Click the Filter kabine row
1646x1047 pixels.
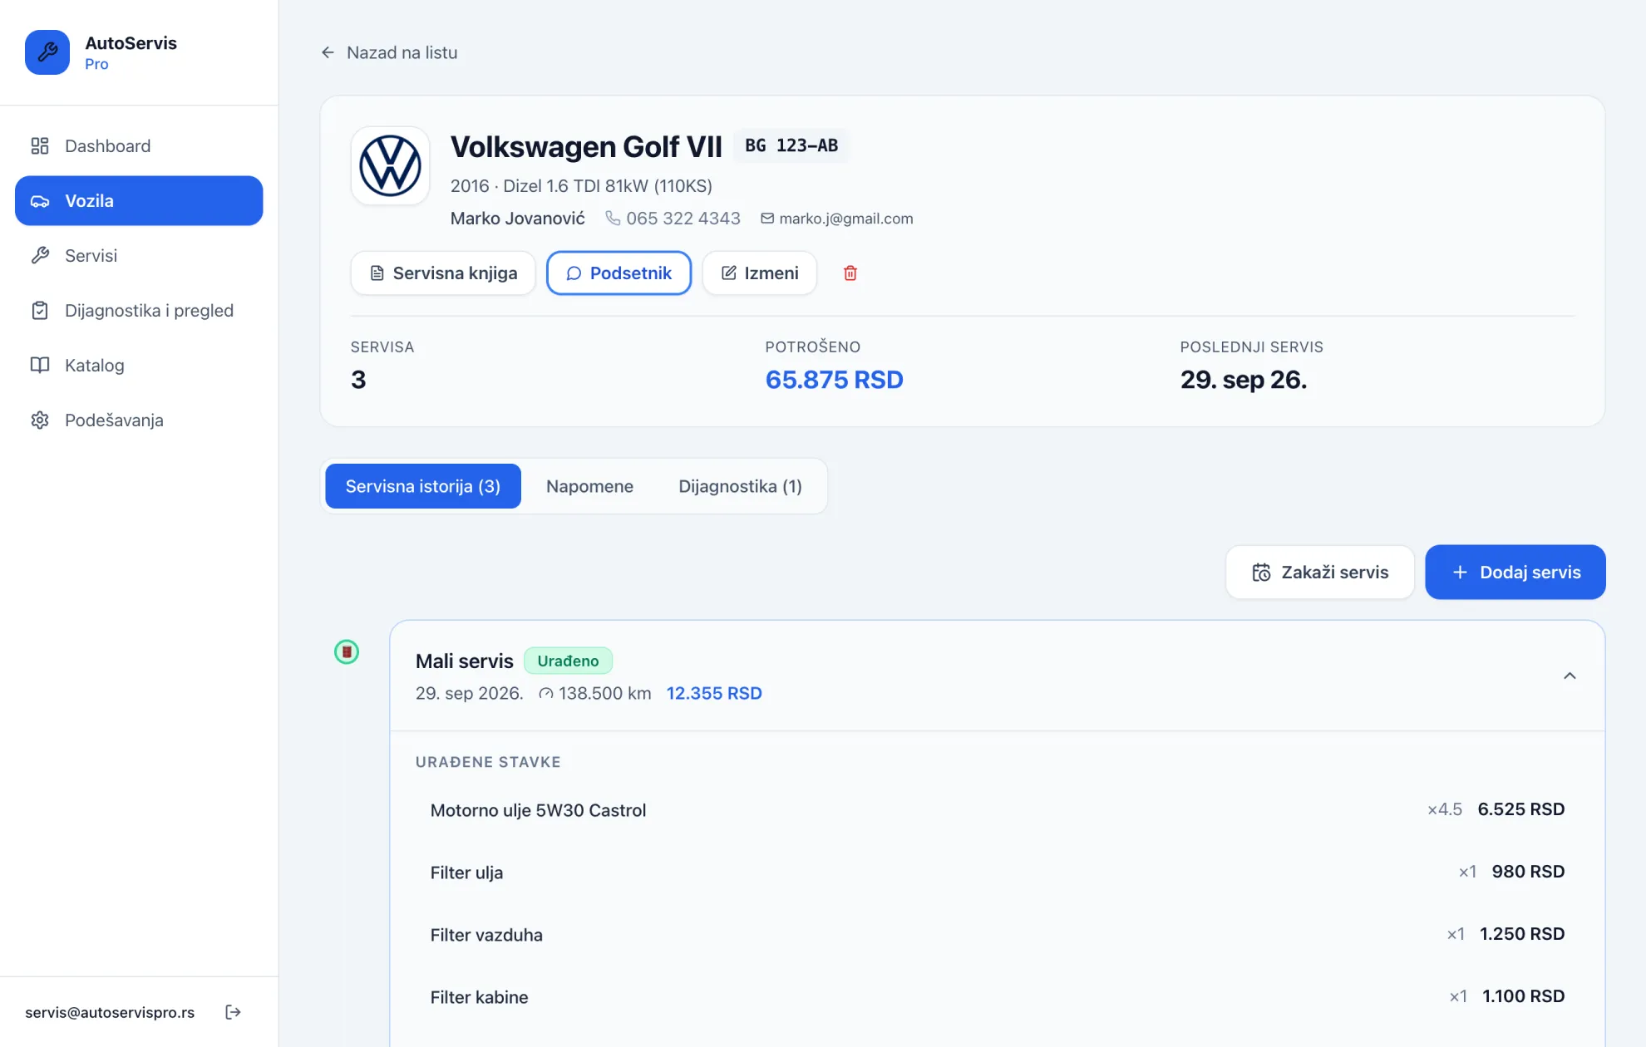997,996
